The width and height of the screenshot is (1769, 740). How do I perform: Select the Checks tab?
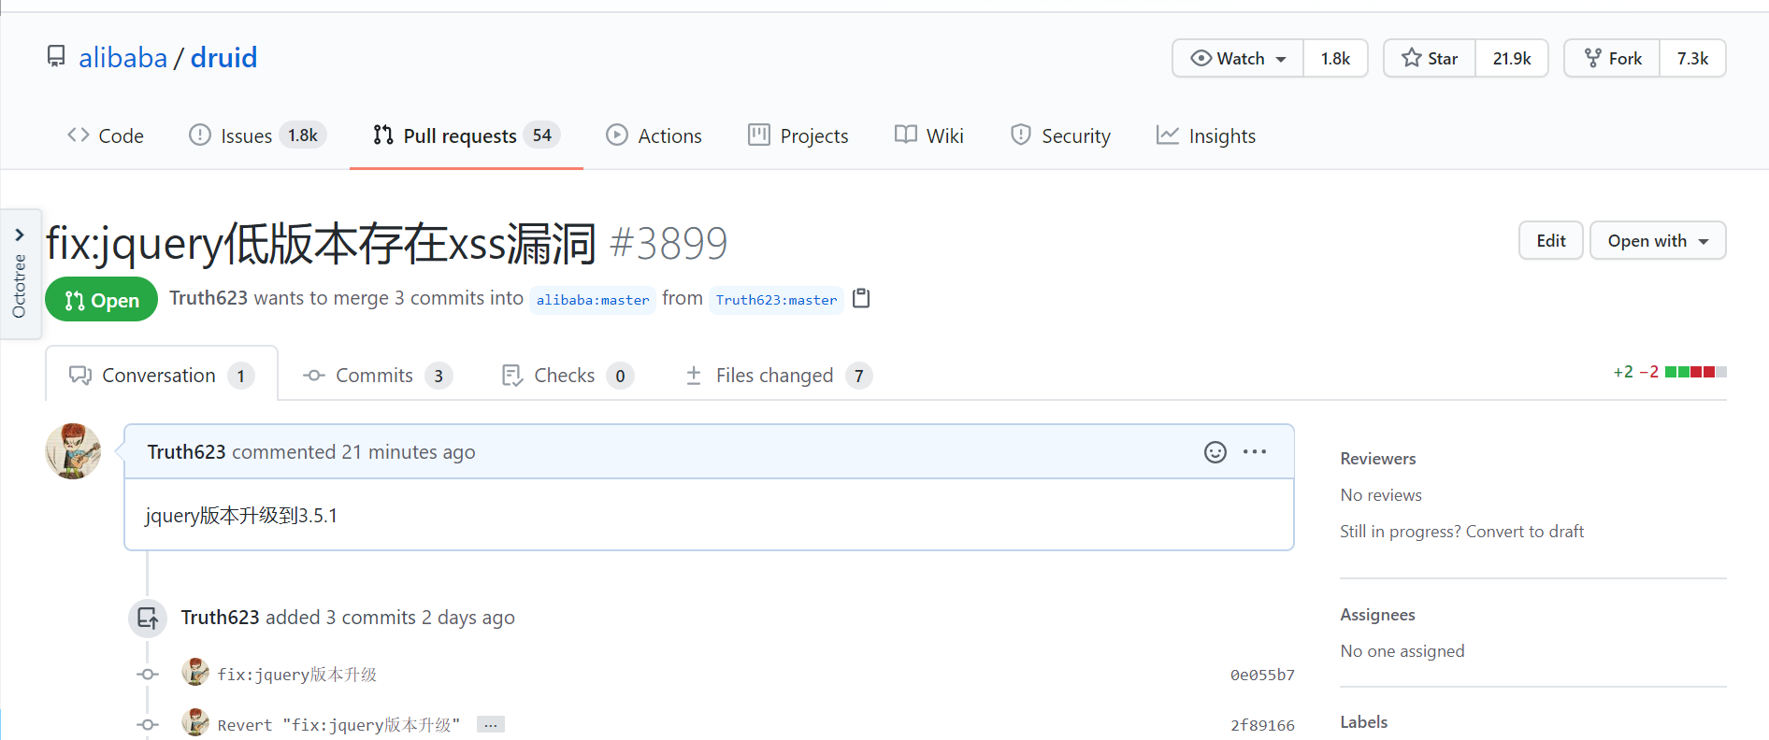coord(568,375)
